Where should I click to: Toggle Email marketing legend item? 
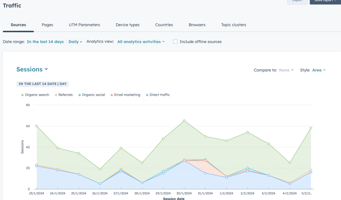pos(126,95)
